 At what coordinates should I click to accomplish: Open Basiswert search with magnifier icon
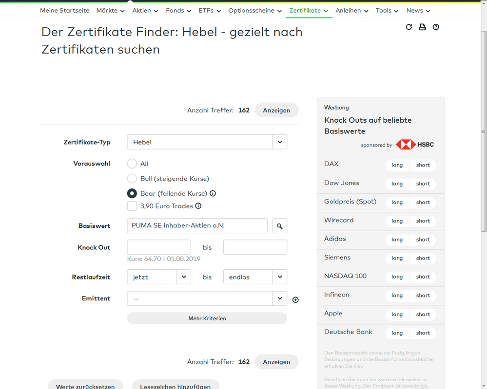279,225
